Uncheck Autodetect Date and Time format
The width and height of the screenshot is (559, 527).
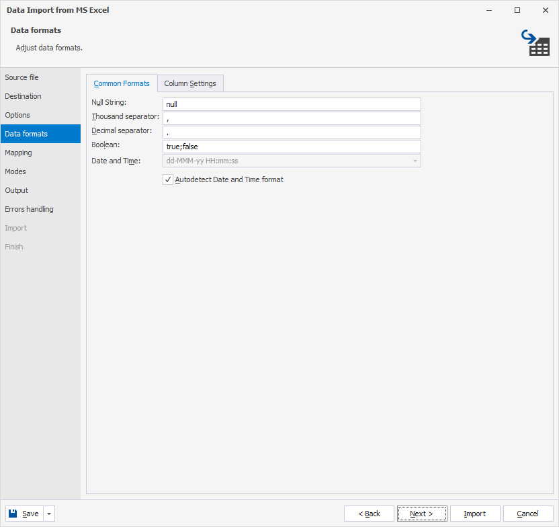tap(168, 179)
